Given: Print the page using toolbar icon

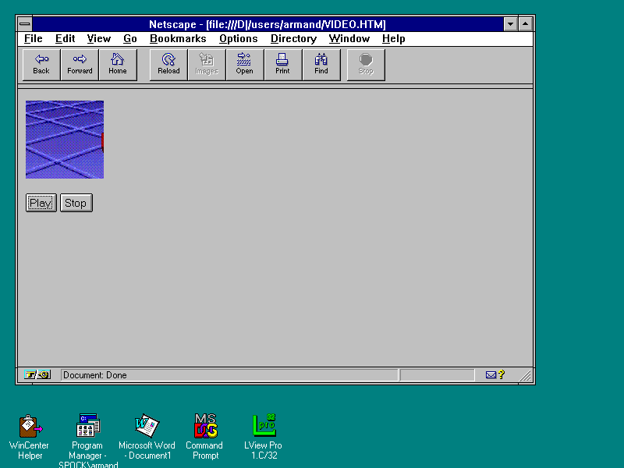Looking at the screenshot, I should (x=282, y=65).
